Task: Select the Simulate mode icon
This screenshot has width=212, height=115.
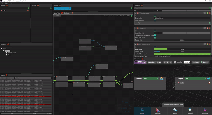Action: click(205, 110)
